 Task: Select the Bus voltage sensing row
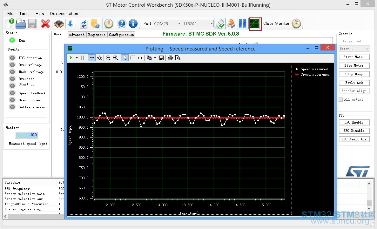(x=34, y=209)
